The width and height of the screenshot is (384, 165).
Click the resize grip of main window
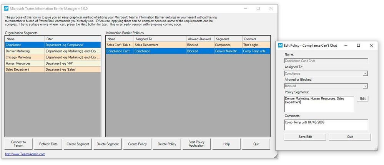pyautogui.click(x=276, y=156)
